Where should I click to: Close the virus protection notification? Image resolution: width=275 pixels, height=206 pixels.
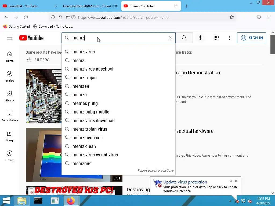(236, 181)
